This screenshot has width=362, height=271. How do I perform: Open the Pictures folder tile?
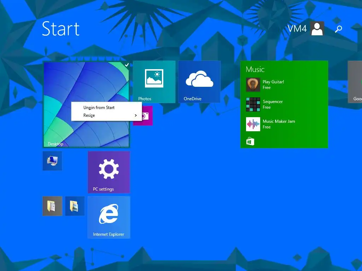(75, 206)
